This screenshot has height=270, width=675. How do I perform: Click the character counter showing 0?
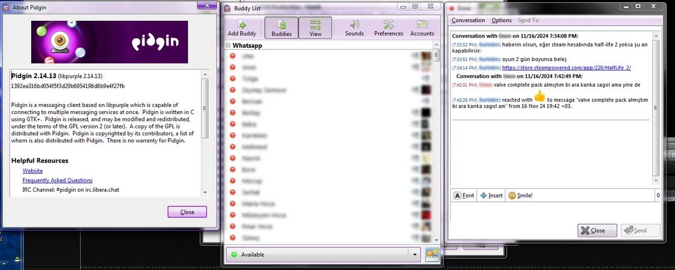point(658,195)
